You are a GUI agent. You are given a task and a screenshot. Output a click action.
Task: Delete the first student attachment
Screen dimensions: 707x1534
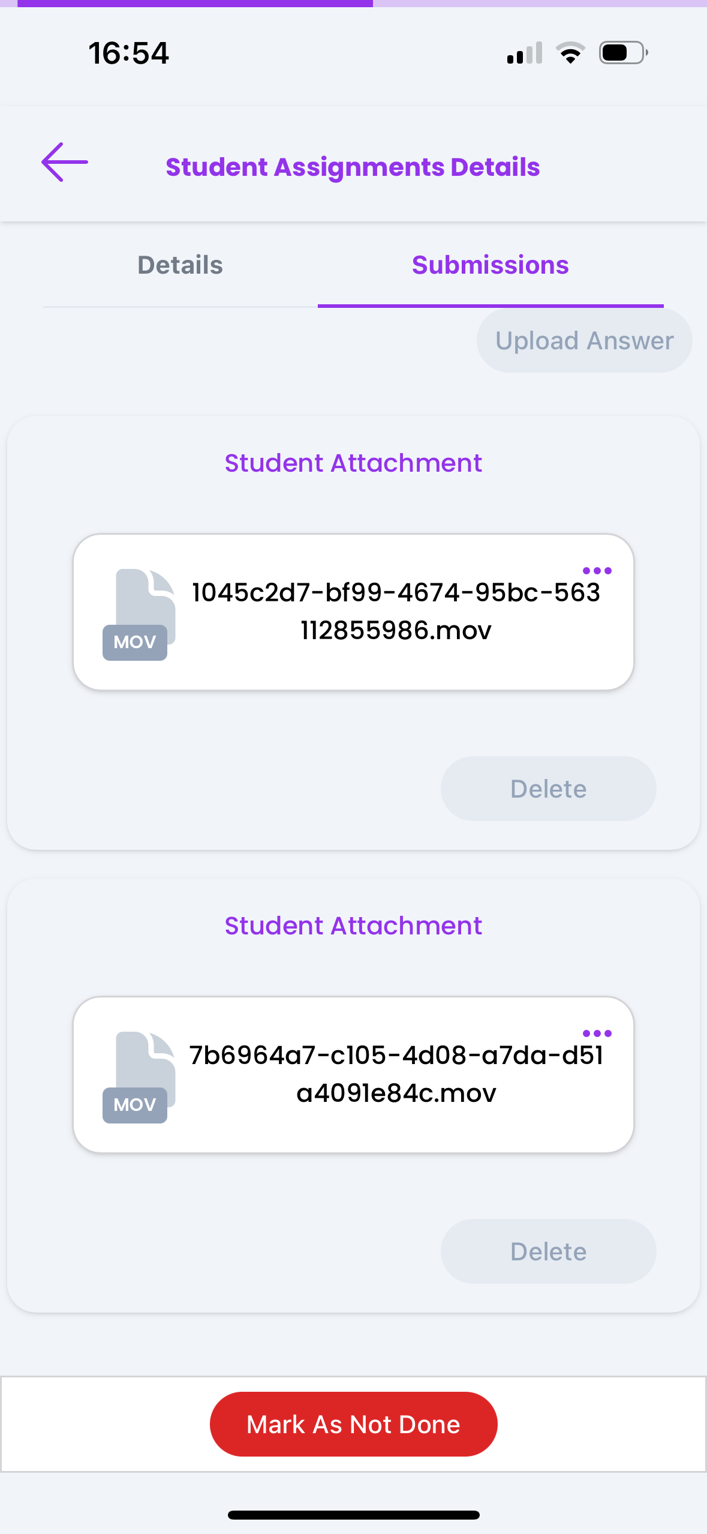tap(548, 789)
